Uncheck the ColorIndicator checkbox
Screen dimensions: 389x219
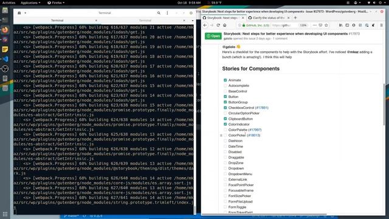pos(225,124)
